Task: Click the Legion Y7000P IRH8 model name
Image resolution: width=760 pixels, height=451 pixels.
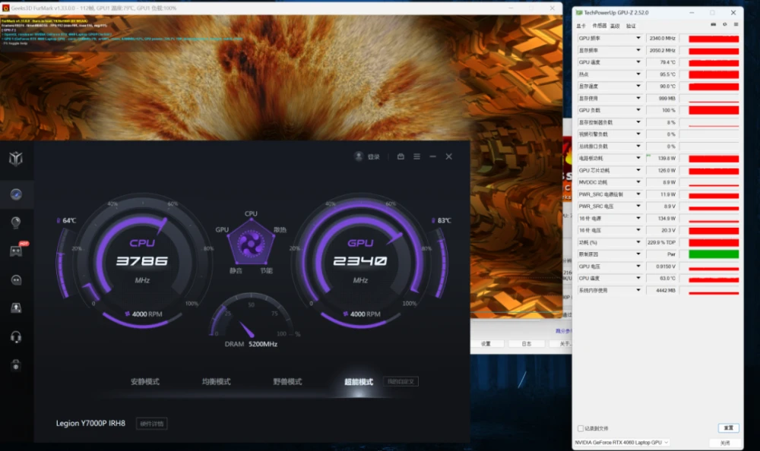Action: click(90, 424)
